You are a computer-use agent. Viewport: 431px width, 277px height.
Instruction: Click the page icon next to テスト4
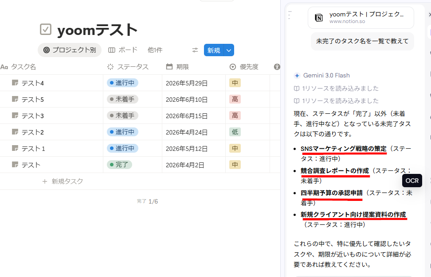pos(15,83)
